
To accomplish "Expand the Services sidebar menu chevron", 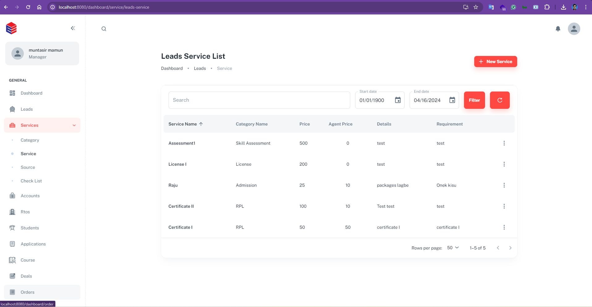I will pos(74,125).
